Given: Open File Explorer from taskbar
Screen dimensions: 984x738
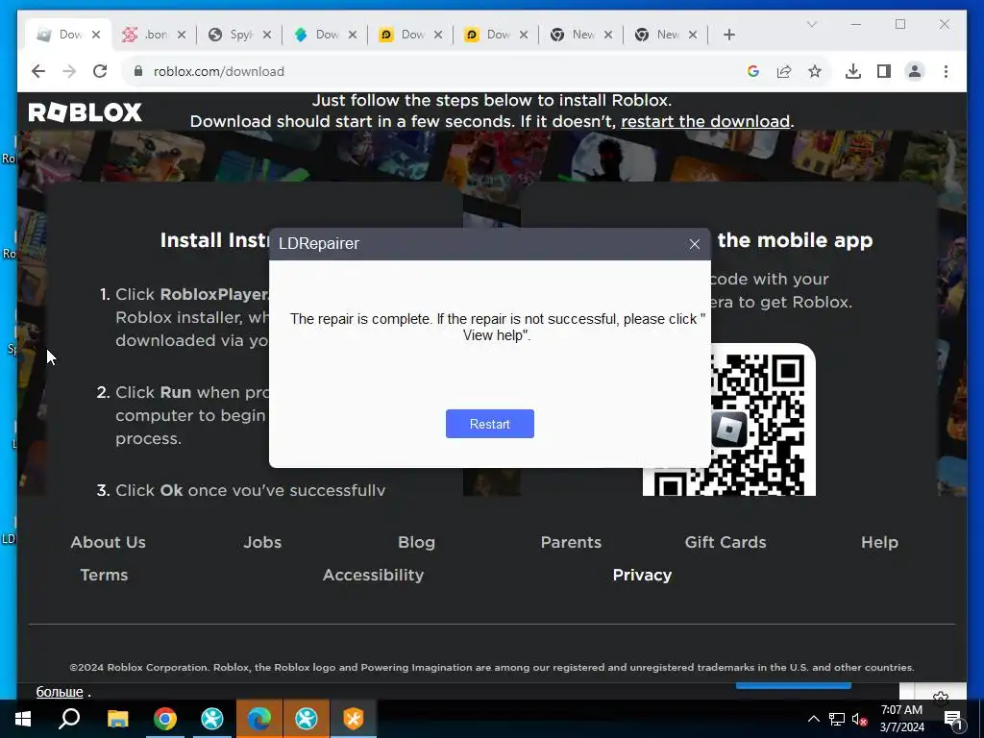Looking at the screenshot, I should (x=117, y=719).
